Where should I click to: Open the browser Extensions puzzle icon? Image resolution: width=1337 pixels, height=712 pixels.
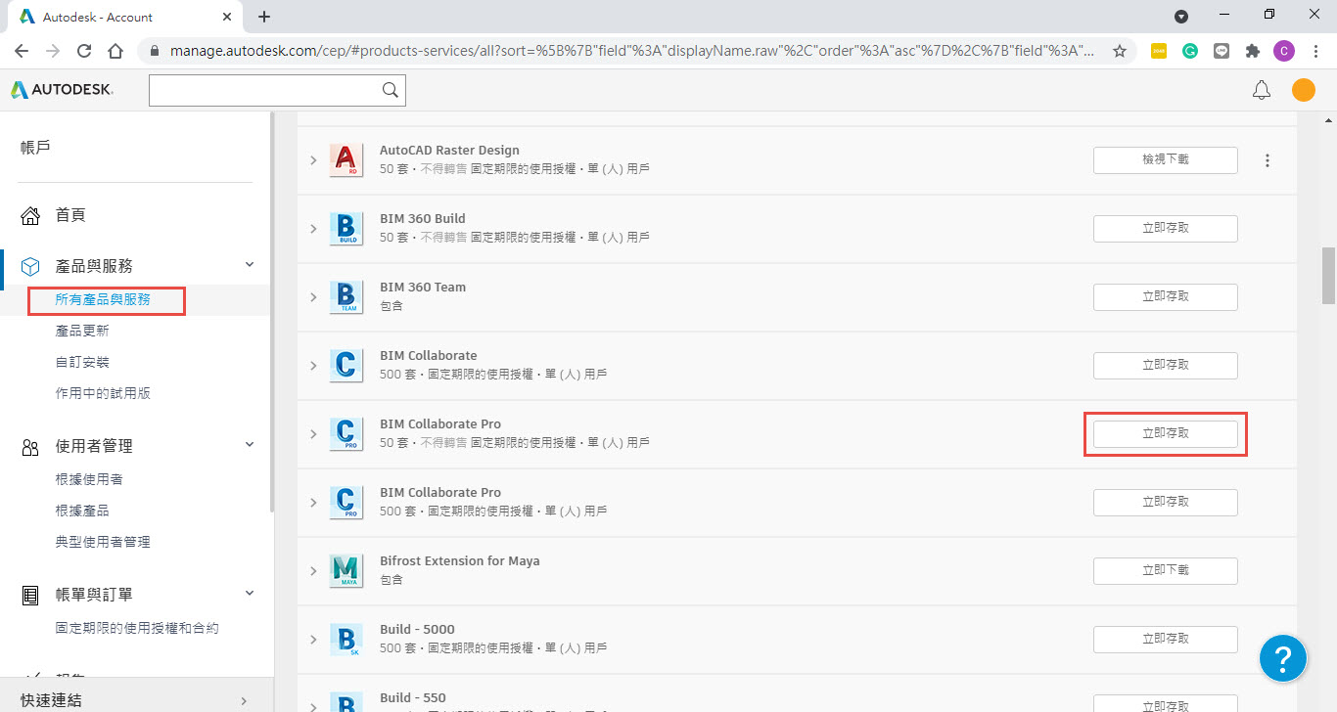coord(1252,51)
